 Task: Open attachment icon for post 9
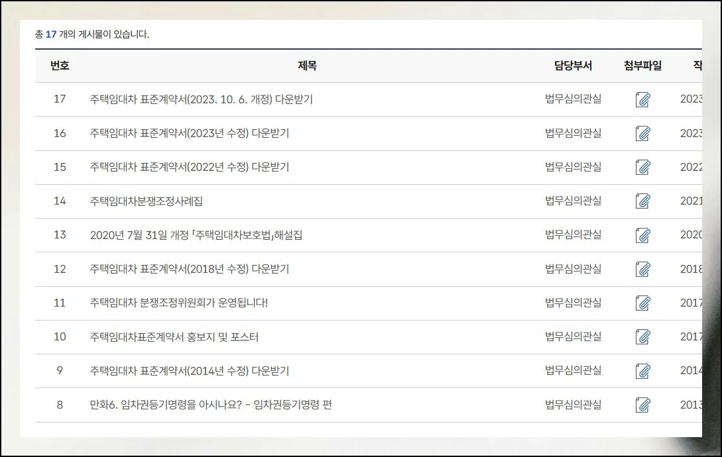(642, 371)
